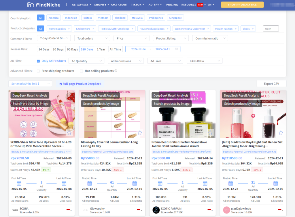
Task: Open the release date calendar icon
Action: click(177, 49)
